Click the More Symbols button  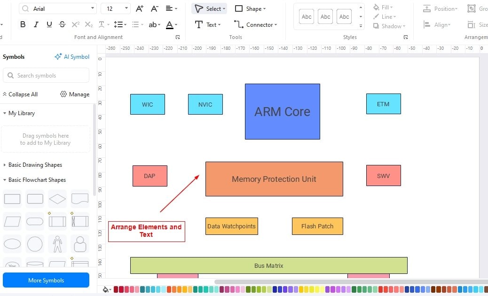(x=46, y=280)
